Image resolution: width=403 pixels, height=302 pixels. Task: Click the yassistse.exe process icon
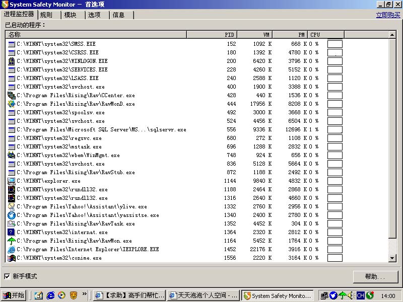tap(11, 215)
